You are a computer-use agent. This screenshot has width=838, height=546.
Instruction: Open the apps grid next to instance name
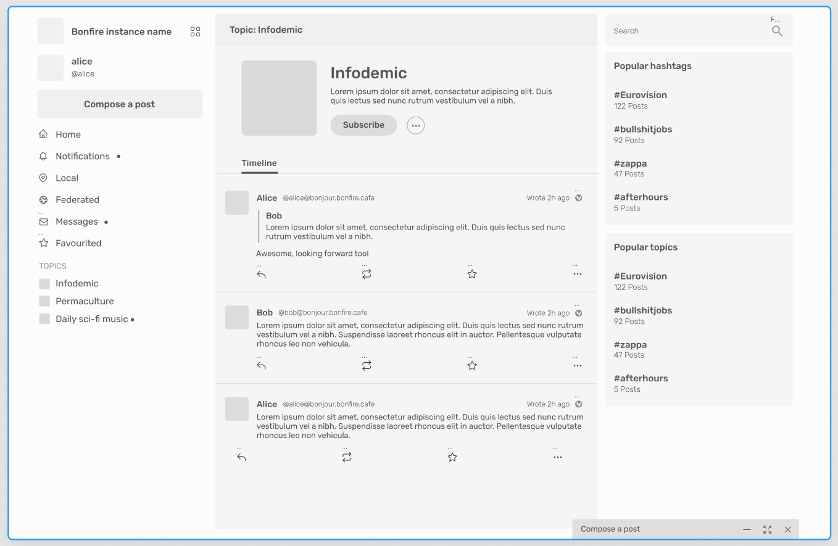pos(195,31)
